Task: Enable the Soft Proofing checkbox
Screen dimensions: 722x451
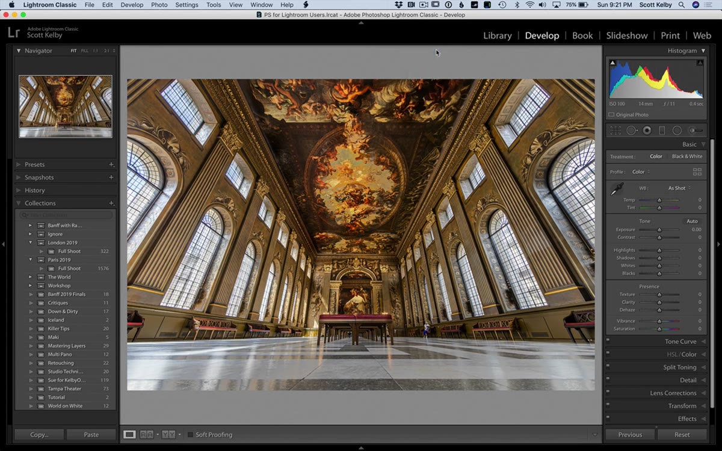Action: pyautogui.click(x=190, y=434)
